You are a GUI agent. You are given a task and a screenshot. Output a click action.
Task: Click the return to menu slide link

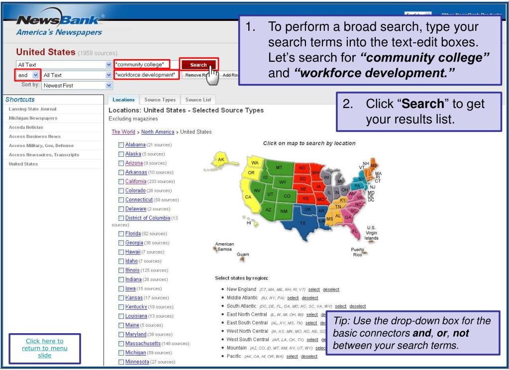pos(45,348)
